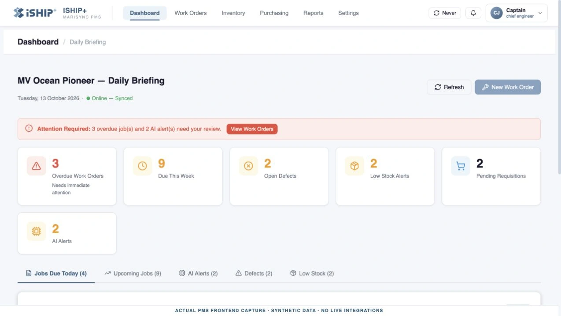The image size is (561, 316).
Task: Go to Work Orders in top navigation
Action: (191, 13)
